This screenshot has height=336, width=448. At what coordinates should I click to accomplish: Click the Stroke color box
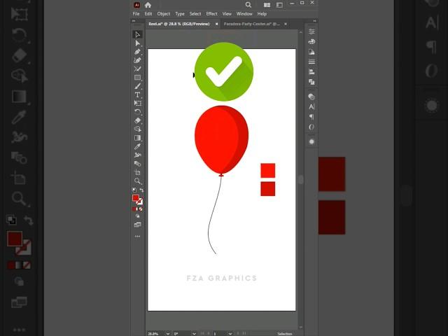click(x=140, y=202)
